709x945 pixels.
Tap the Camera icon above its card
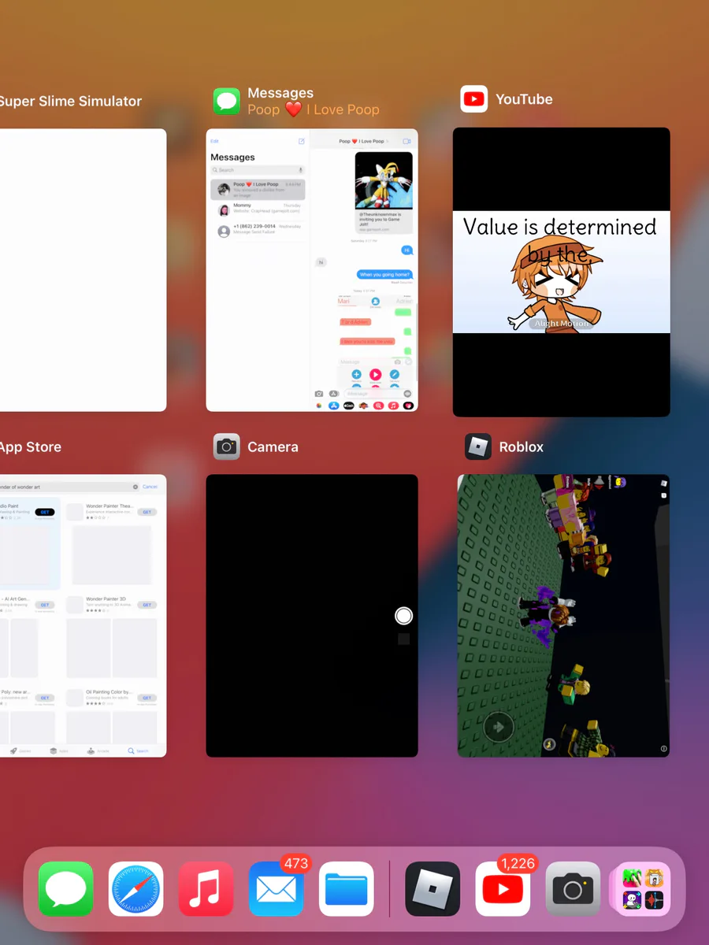pyautogui.click(x=227, y=447)
